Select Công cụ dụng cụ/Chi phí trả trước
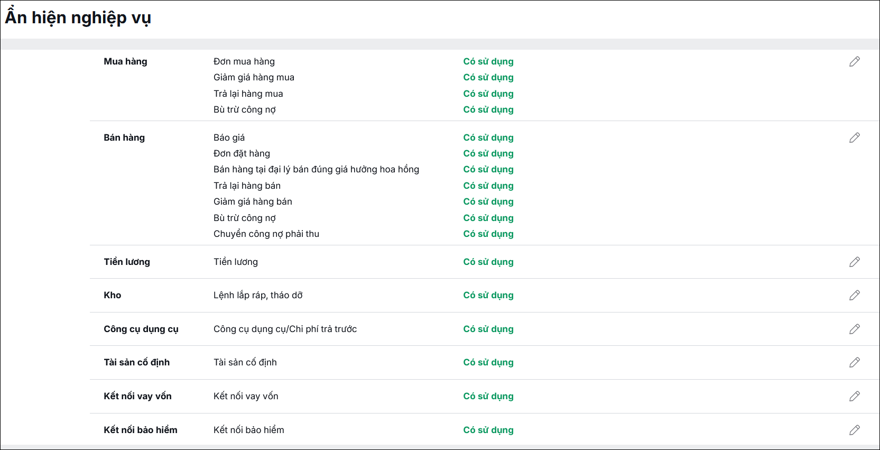This screenshot has height=450, width=880. [x=285, y=329]
